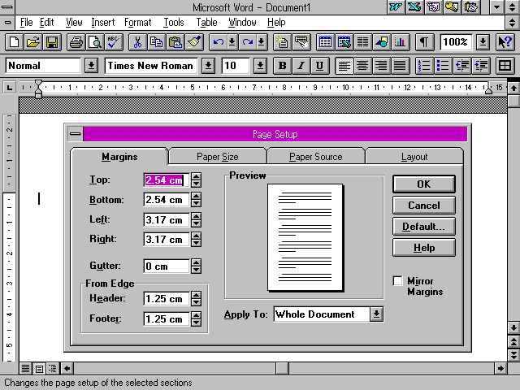520x390 pixels.
Task: Click the Undo arrow icon
Action: pos(218,42)
